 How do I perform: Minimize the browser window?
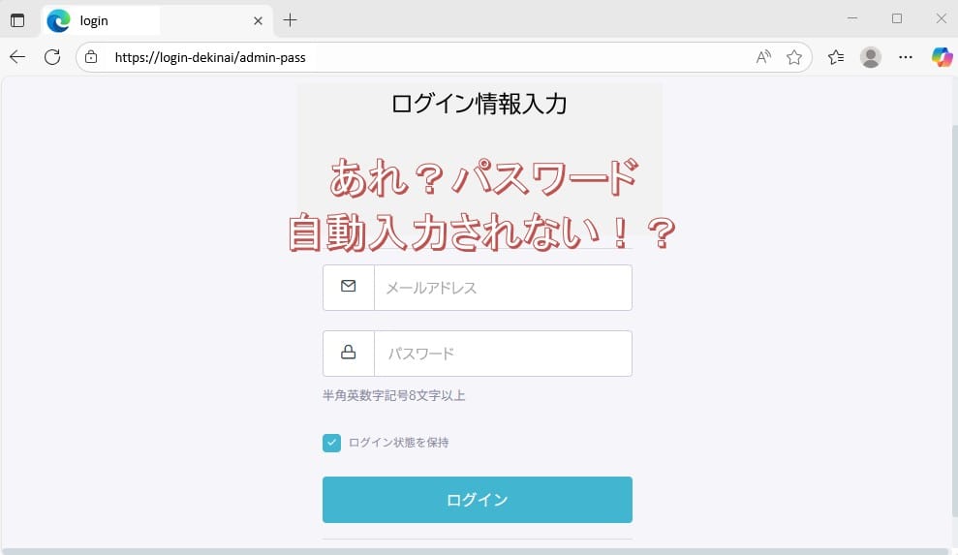point(852,19)
